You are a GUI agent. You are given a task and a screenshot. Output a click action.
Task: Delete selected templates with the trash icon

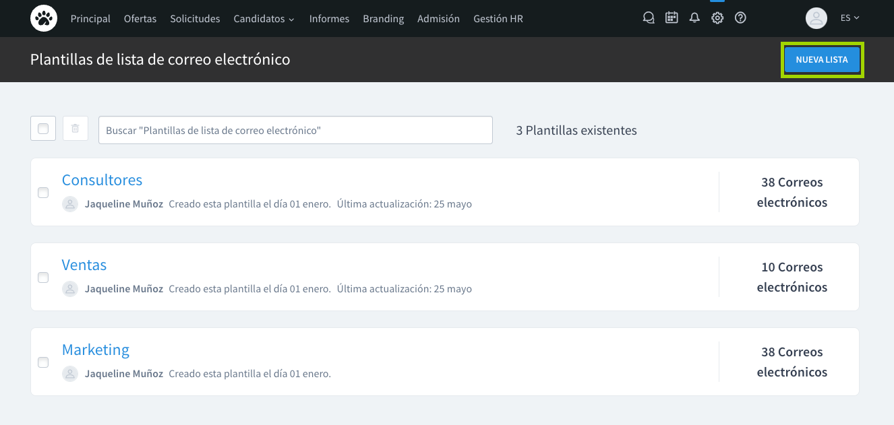tap(75, 128)
